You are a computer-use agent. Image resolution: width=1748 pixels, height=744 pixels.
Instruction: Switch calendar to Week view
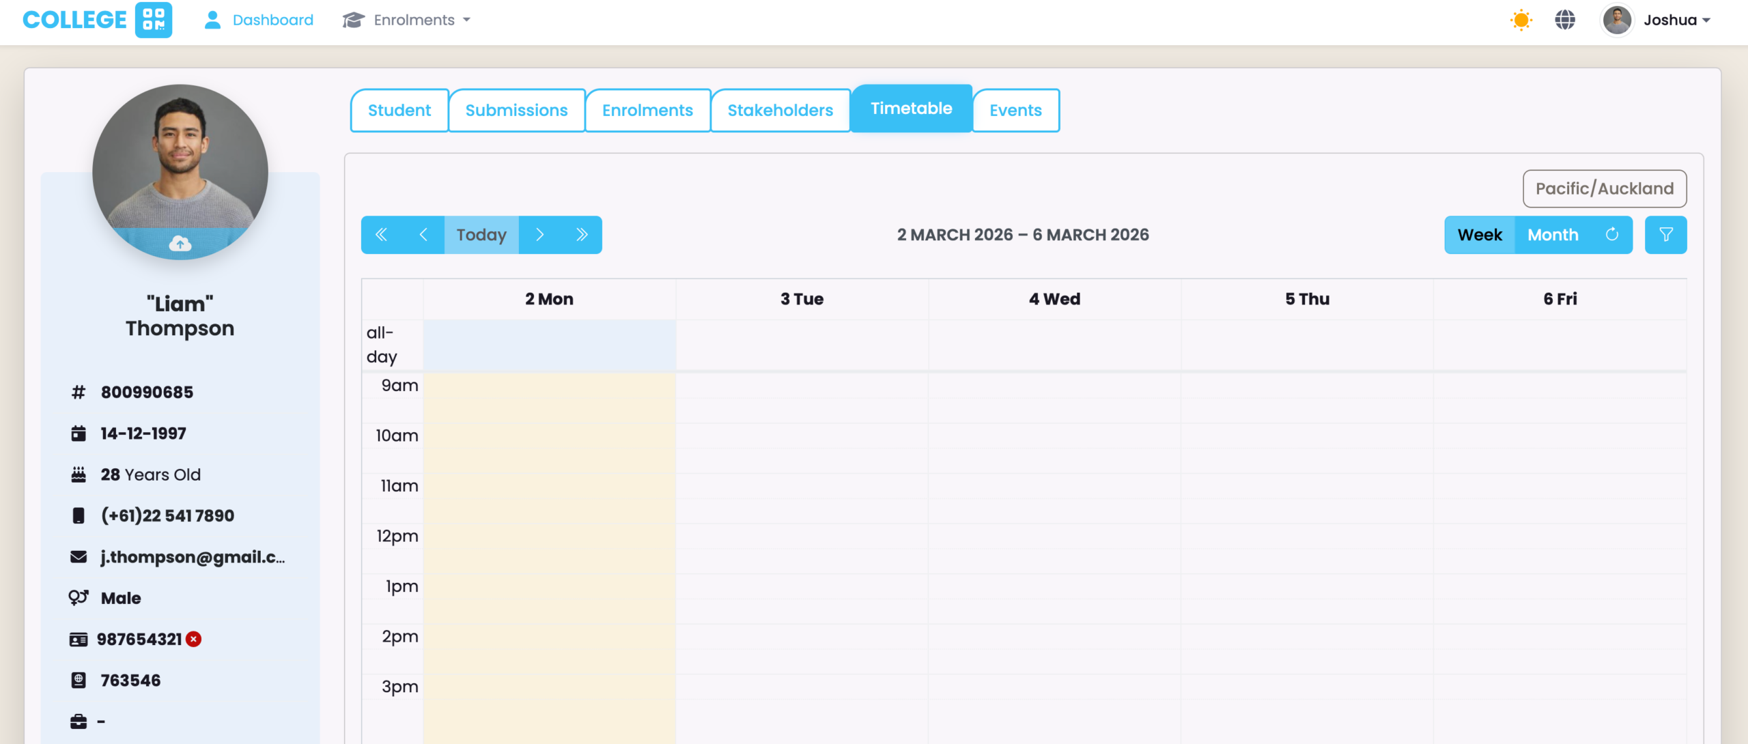(x=1480, y=235)
